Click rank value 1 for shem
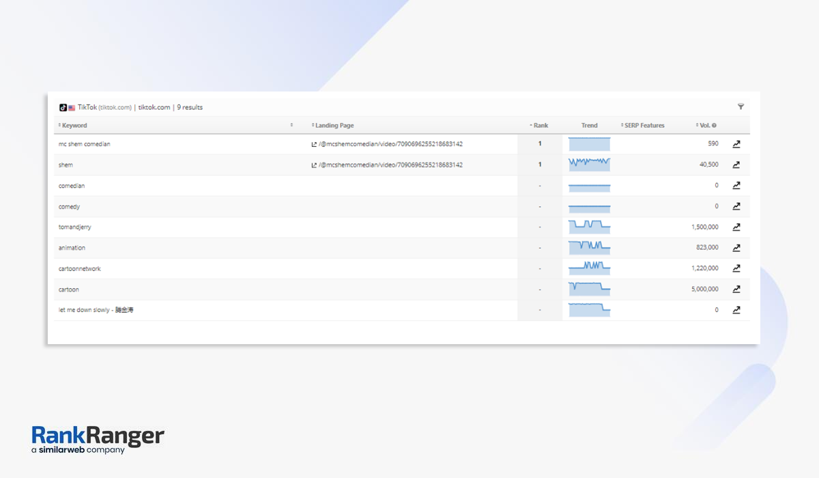Viewport: 819px width, 478px height. click(540, 165)
